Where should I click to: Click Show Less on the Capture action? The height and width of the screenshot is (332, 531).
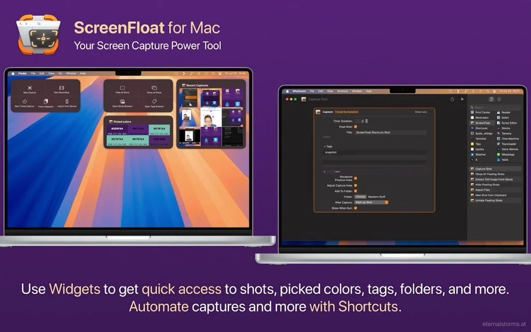coord(421,112)
